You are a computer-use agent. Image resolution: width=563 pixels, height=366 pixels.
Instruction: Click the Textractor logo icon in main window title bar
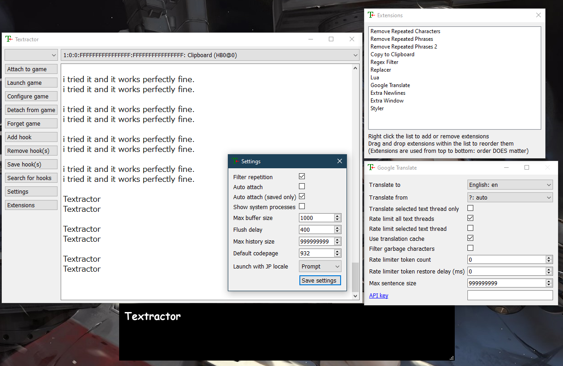[x=9, y=39]
